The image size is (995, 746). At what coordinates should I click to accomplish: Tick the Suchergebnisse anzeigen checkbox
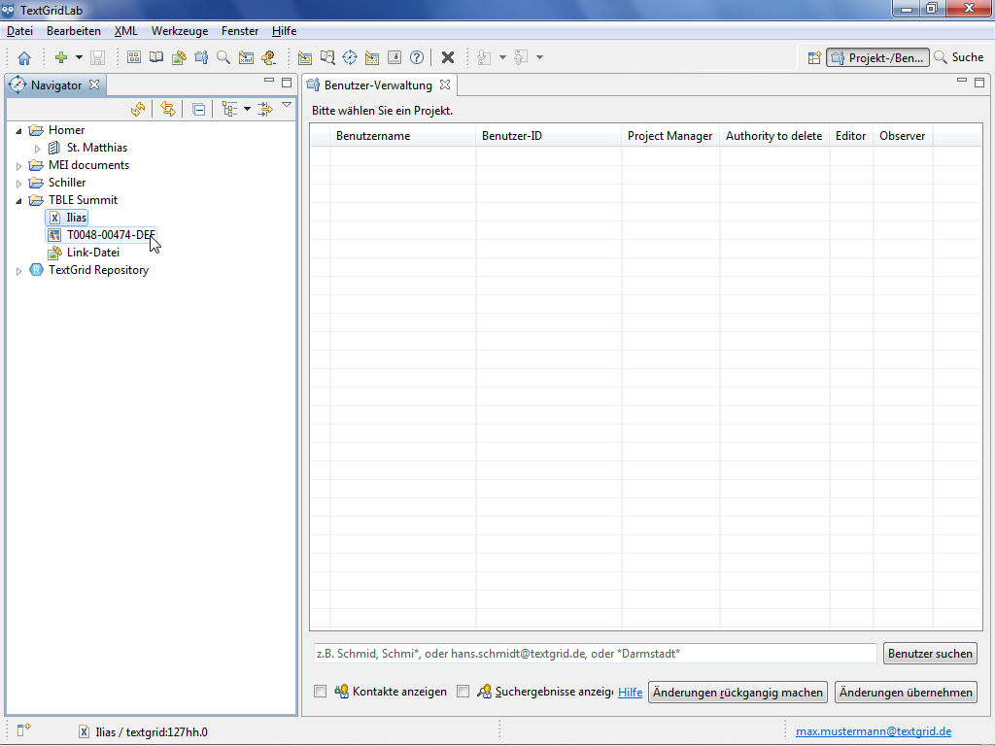(x=463, y=692)
